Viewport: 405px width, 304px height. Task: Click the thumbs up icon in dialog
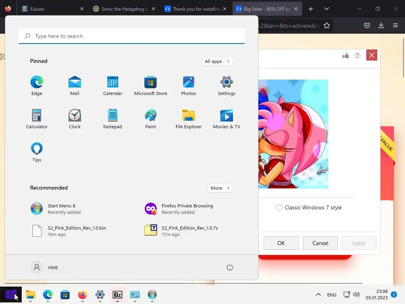point(346,55)
